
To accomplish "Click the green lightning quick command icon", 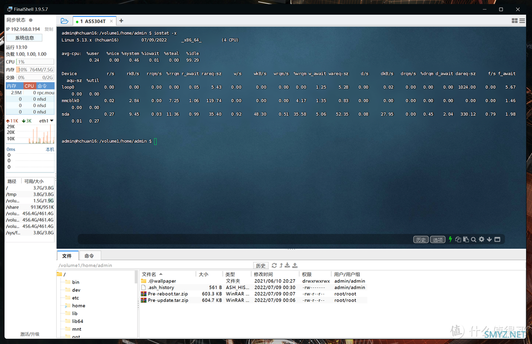I will (450, 239).
